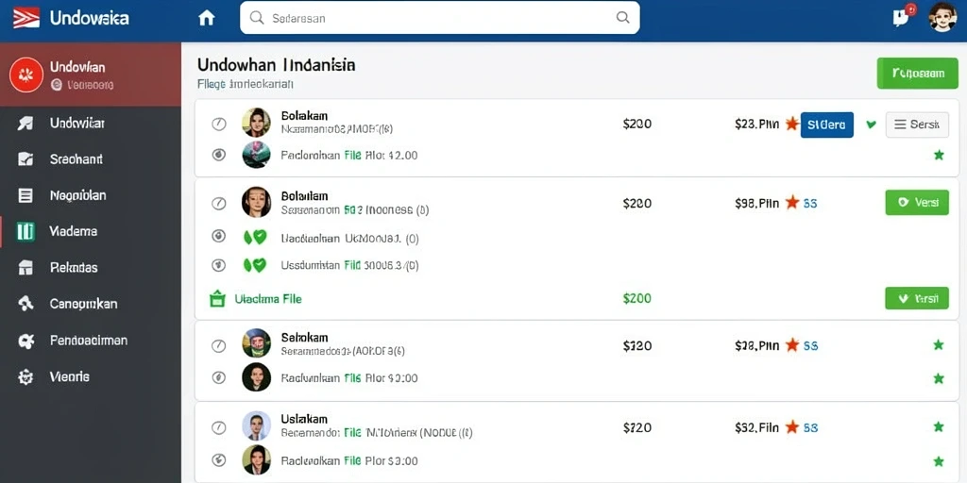
Task: Click the blue Stidera button
Action: (x=826, y=125)
